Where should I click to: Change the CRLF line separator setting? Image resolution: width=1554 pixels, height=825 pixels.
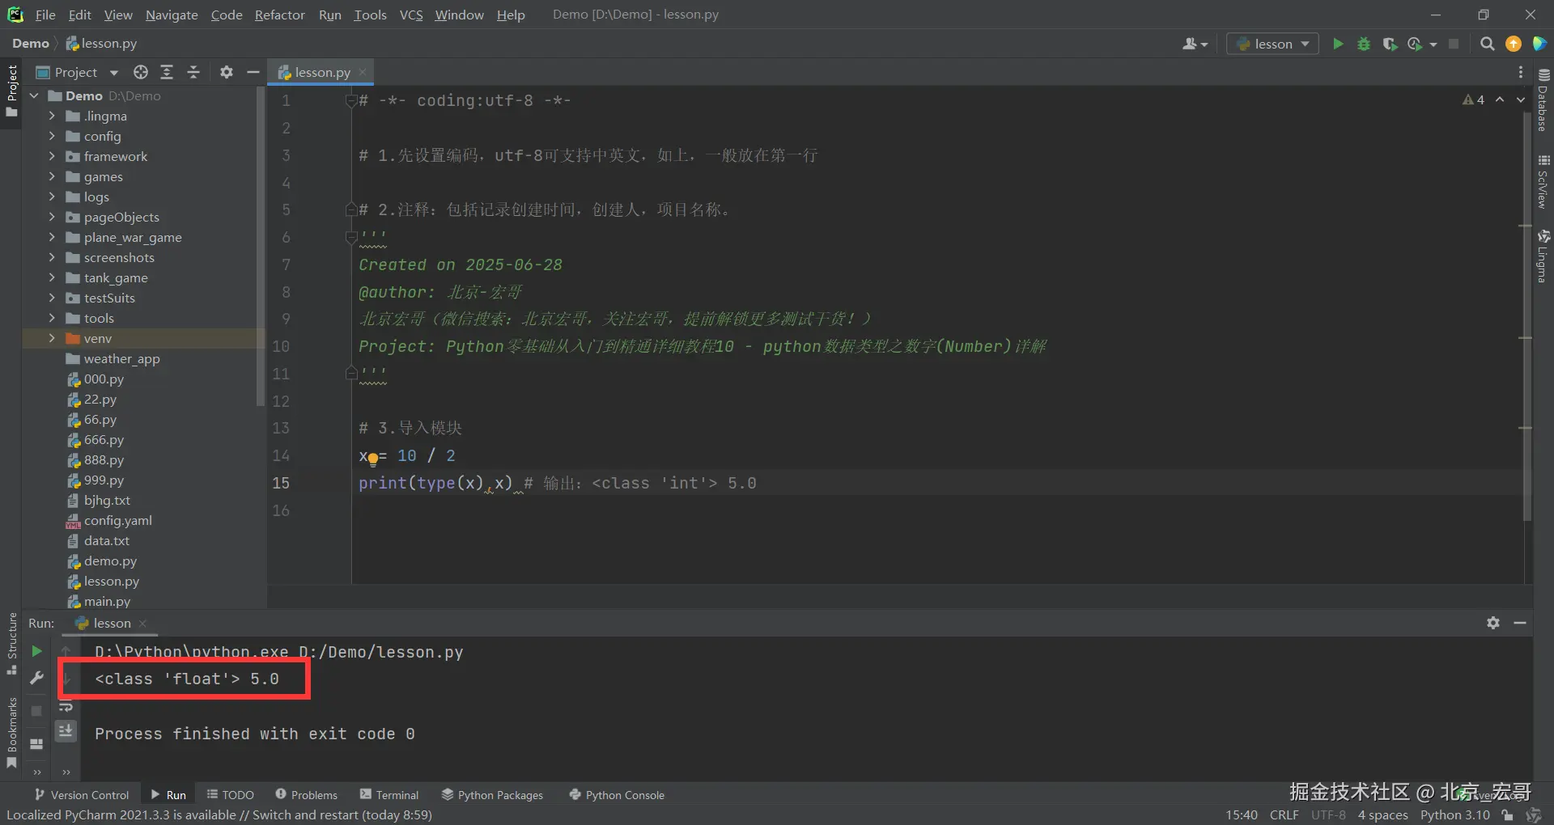point(1284,815)
